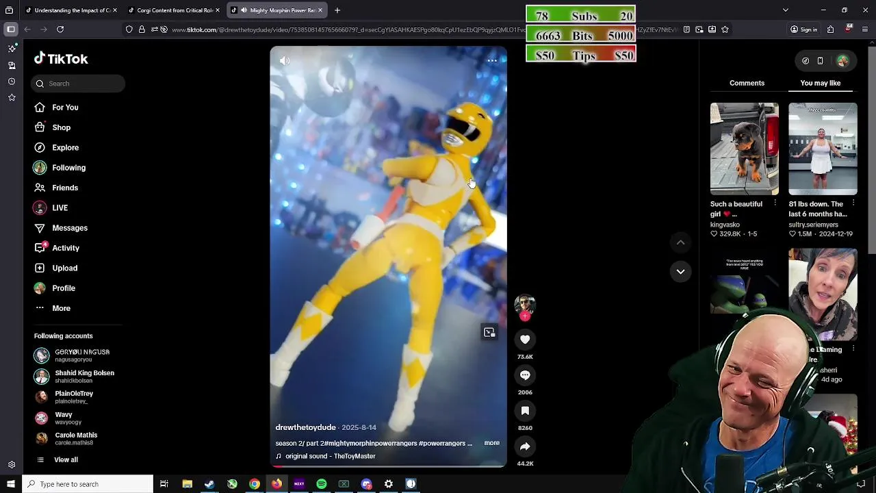Click the tiktok.com address bar
This screenshot has height=493, width=876.
click(424, 29)
